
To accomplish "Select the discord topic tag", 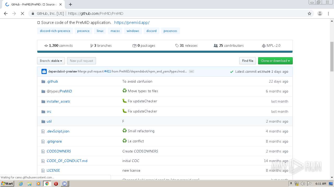I will pos(151,31).
